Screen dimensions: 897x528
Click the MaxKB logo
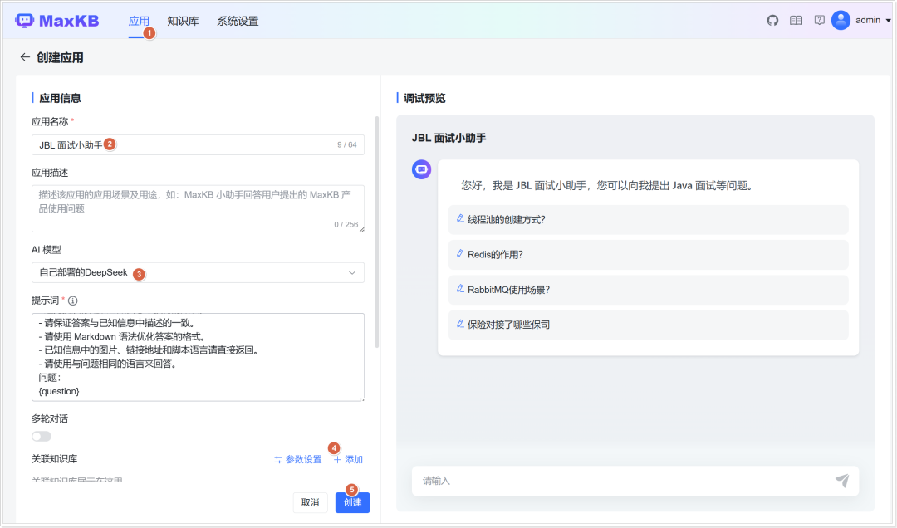56,21
